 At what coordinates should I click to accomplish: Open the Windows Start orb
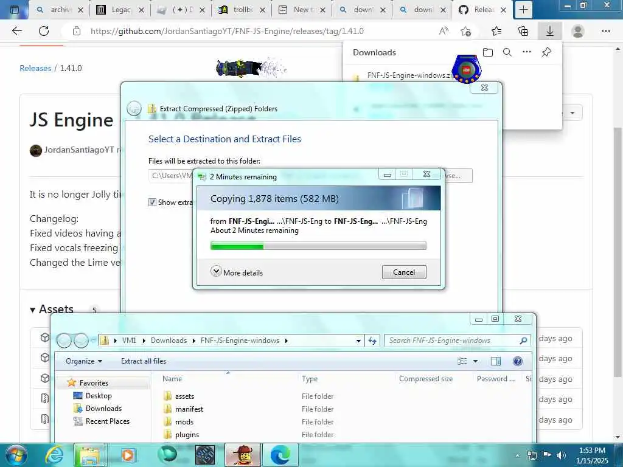tap(15, 455)
